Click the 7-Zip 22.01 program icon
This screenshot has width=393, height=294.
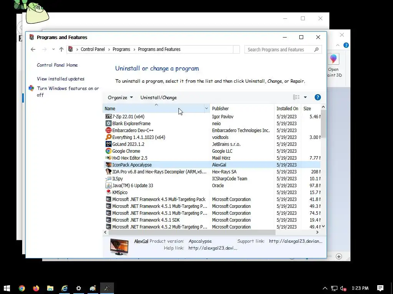click(x=108, y=116)
